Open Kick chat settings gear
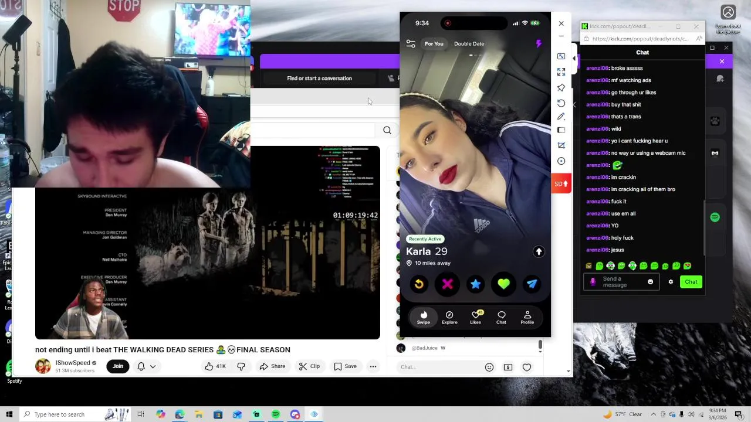 click(671, 282)
